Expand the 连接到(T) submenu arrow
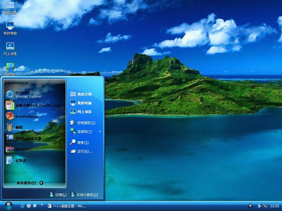The width and height of the screenshot is (282, 211). point(100,131)
